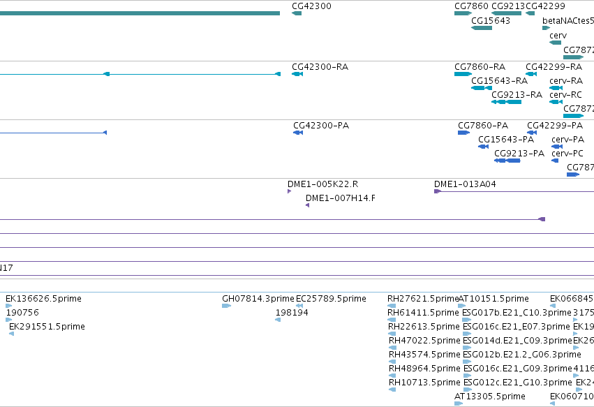Screen dimensions: 594x407
Task: Click the ESG016c.E21_G09.3prime label
Action: pos(517,369)
